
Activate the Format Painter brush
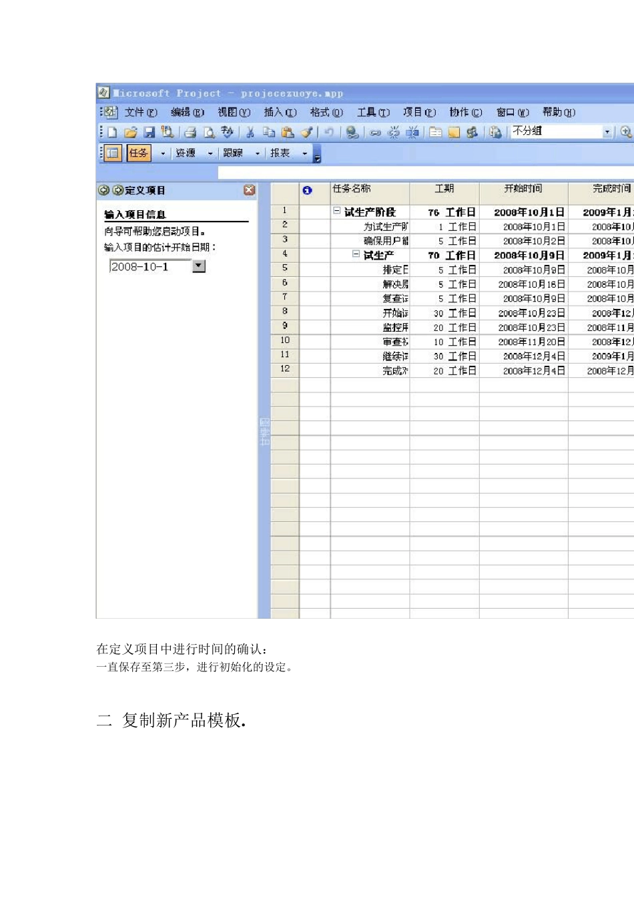[x=306, y=132]
